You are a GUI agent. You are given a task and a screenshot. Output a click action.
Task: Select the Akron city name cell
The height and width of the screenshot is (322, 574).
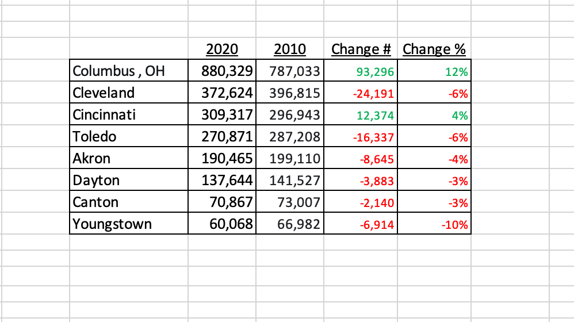pos(129,158)
